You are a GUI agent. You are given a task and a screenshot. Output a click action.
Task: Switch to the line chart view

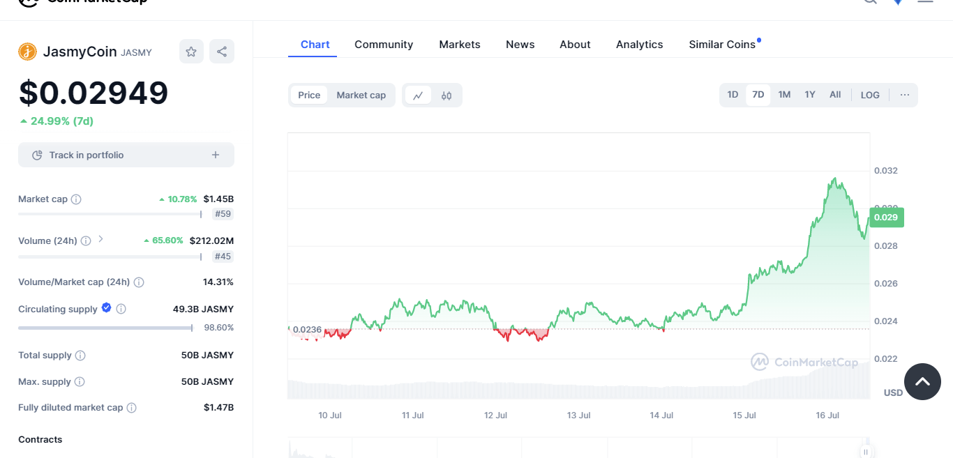(x=418, y=96)
